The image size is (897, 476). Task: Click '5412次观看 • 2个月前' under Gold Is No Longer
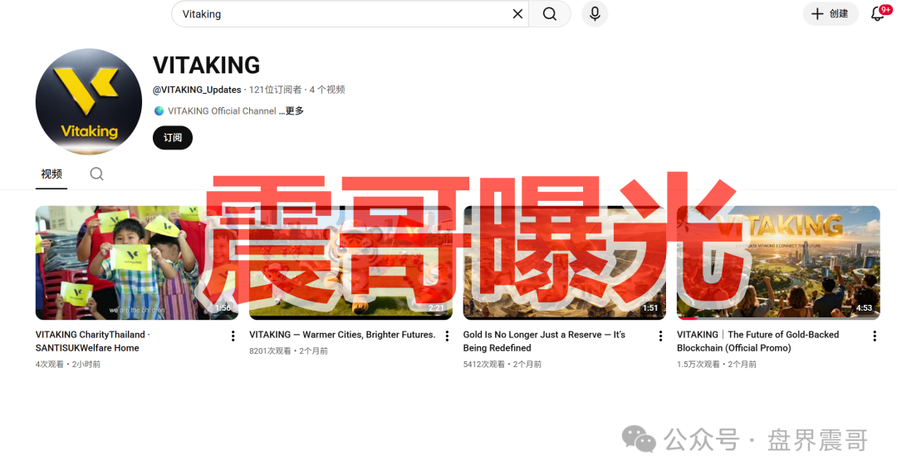[x=502, y=364]
